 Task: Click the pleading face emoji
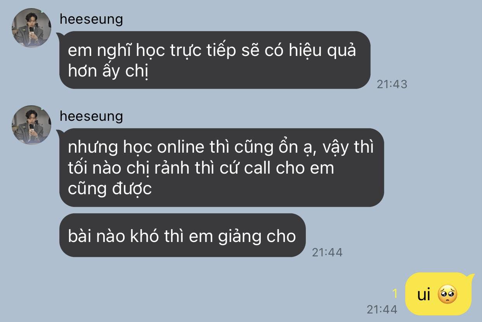447,295
